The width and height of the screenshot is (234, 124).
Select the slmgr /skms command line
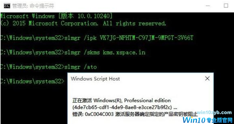(x=73, y=52)
